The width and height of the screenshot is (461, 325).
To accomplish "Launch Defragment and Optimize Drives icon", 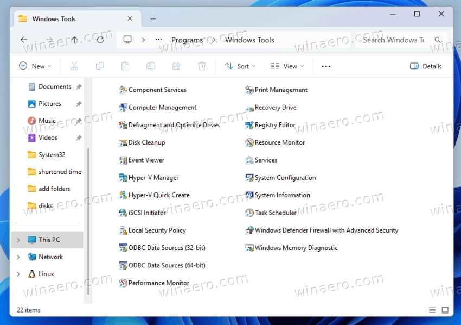I will pyautogui.click(x=123, y=125).
